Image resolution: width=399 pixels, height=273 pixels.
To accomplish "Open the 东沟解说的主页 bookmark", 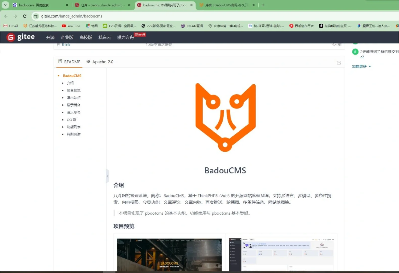I will pyautogui.click(x=335, y=26).
